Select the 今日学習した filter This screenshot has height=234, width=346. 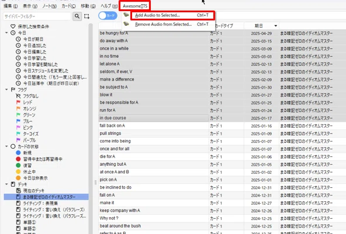(x=31, y=58)
